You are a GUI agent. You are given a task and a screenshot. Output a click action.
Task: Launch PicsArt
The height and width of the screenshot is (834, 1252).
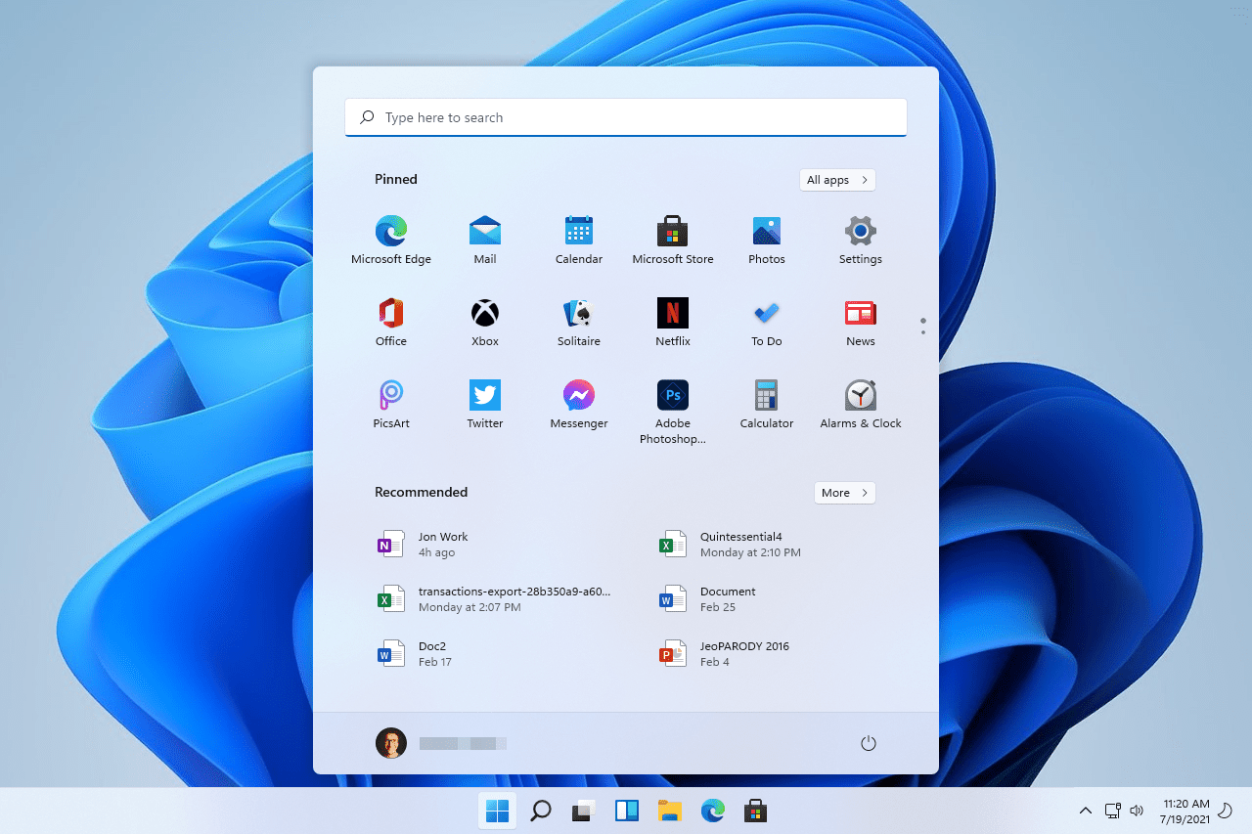(x=391, y=405)
